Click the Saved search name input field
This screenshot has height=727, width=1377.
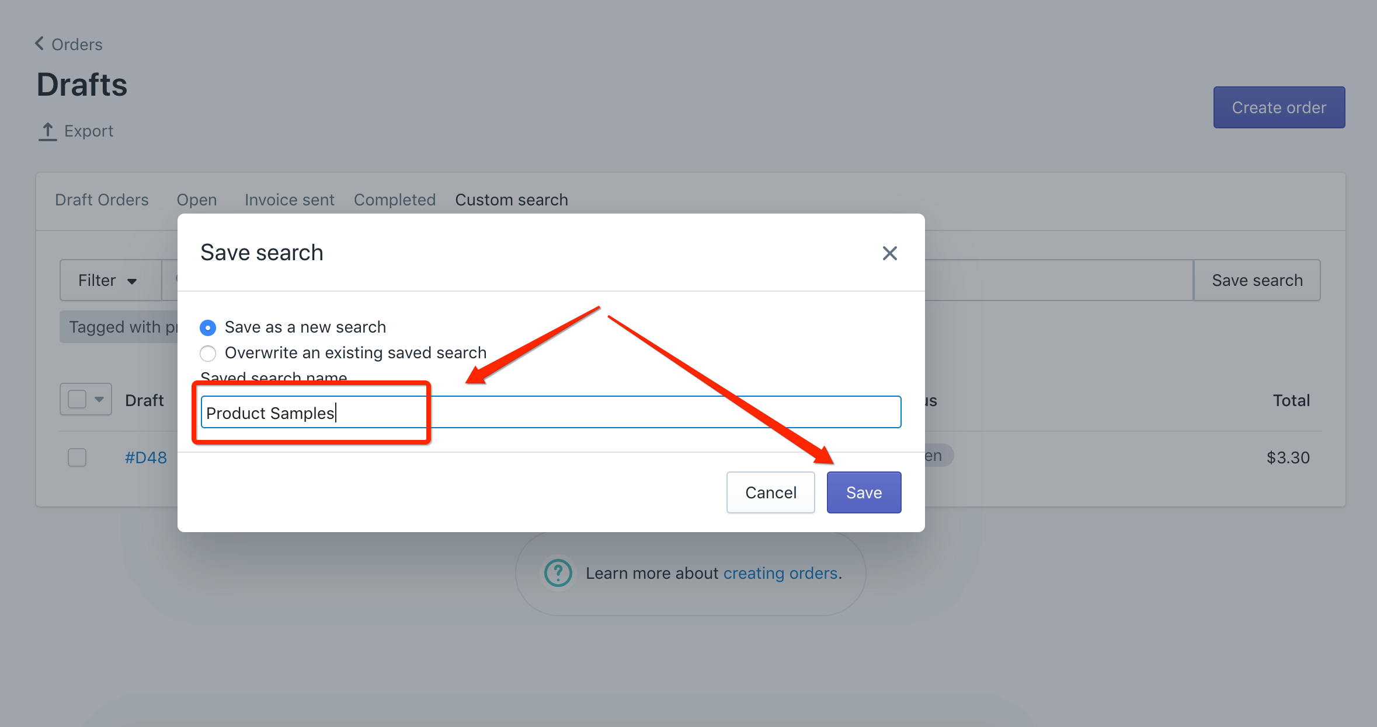tap(551, 413)
